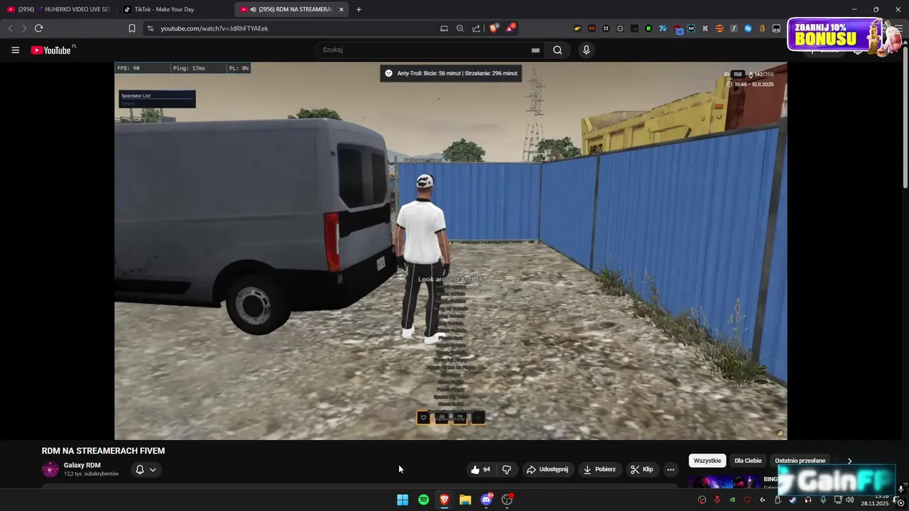Image resolution: width=909 pixels, height=511 pixels.
Task: Click the Klip clip button
Action: click(641, 469)
